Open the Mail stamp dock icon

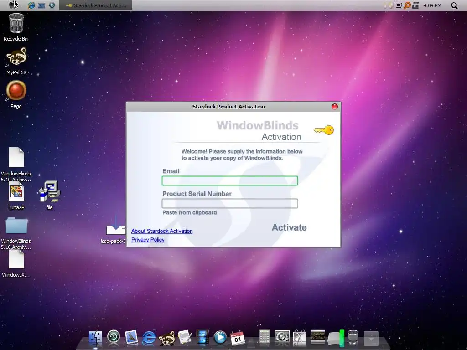tap(131, 338)
